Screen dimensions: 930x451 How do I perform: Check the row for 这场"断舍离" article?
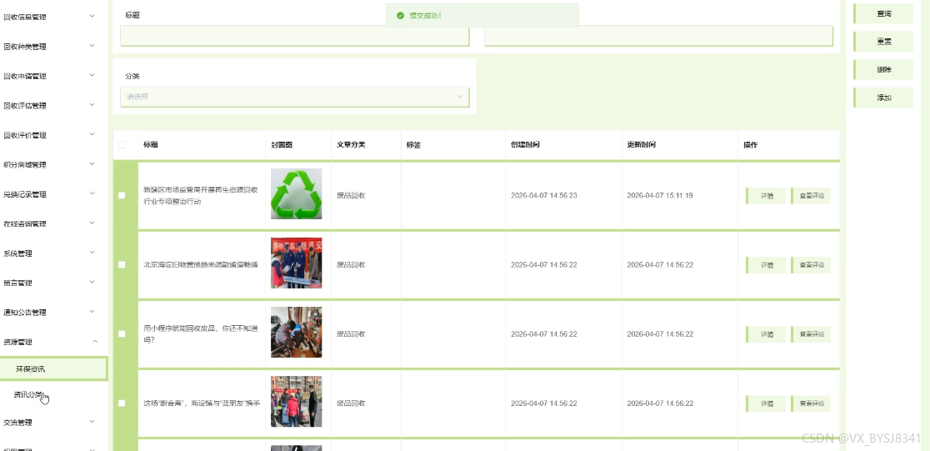122,403
